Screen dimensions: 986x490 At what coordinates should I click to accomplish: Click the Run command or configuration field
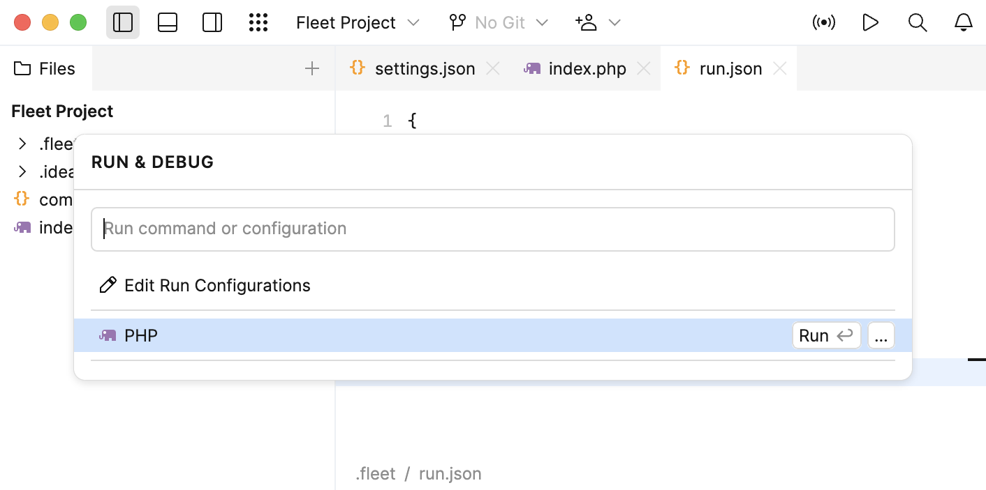coord(492,229)
